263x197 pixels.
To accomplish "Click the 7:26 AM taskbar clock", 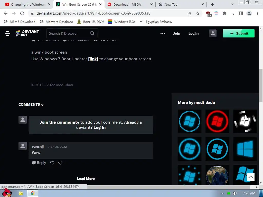I will [249, 193].
